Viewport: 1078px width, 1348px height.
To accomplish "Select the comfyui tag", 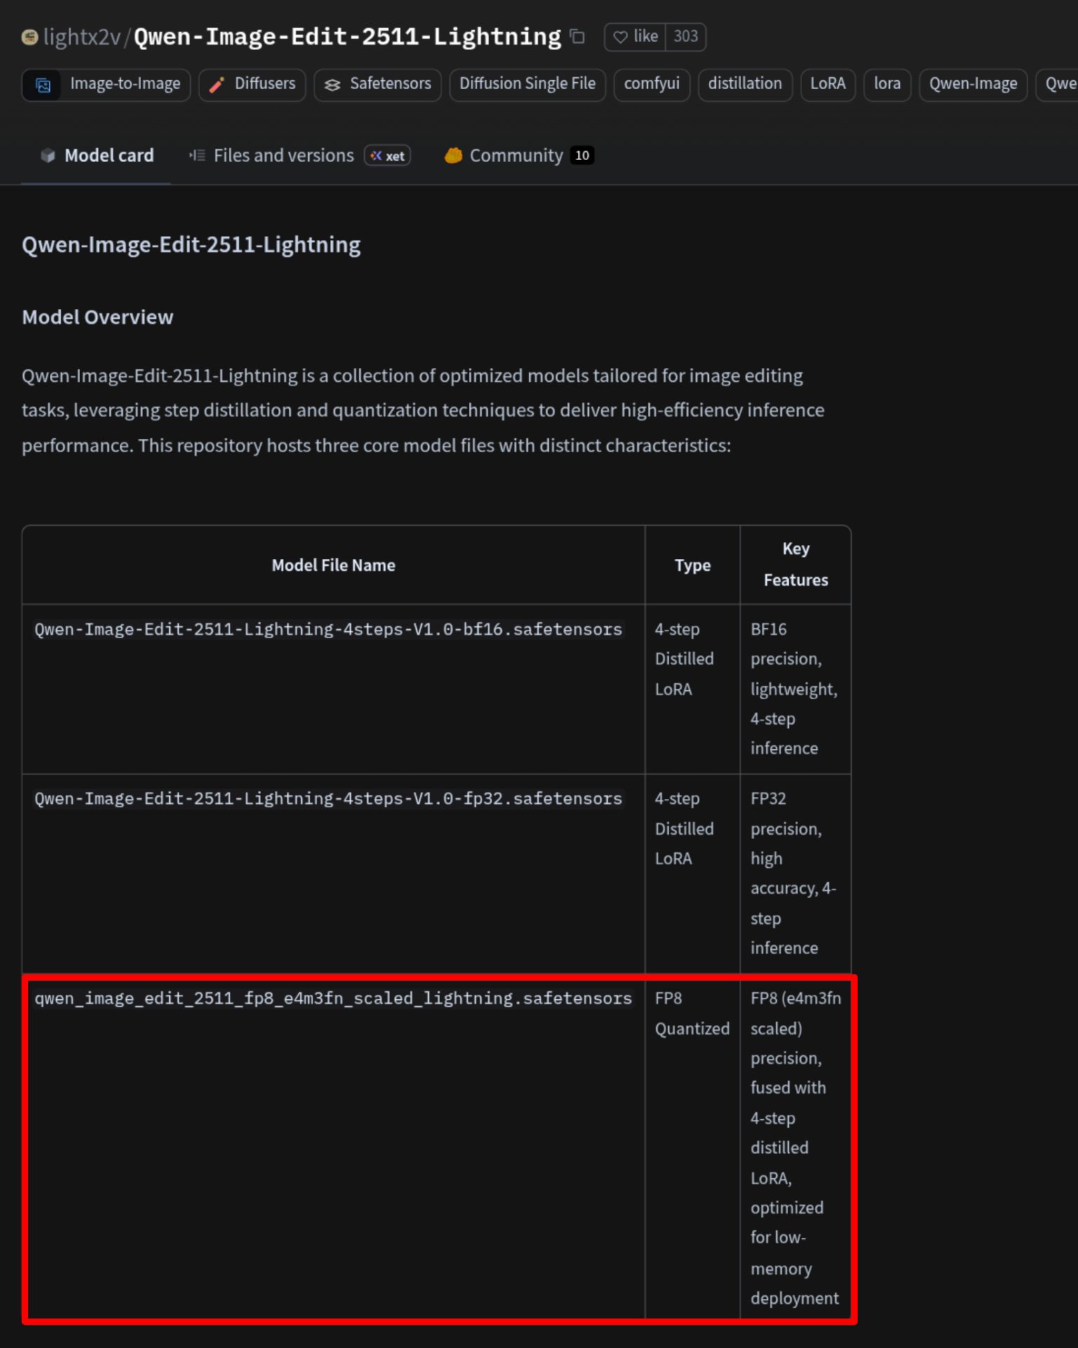I will click(x=652, y=84).
